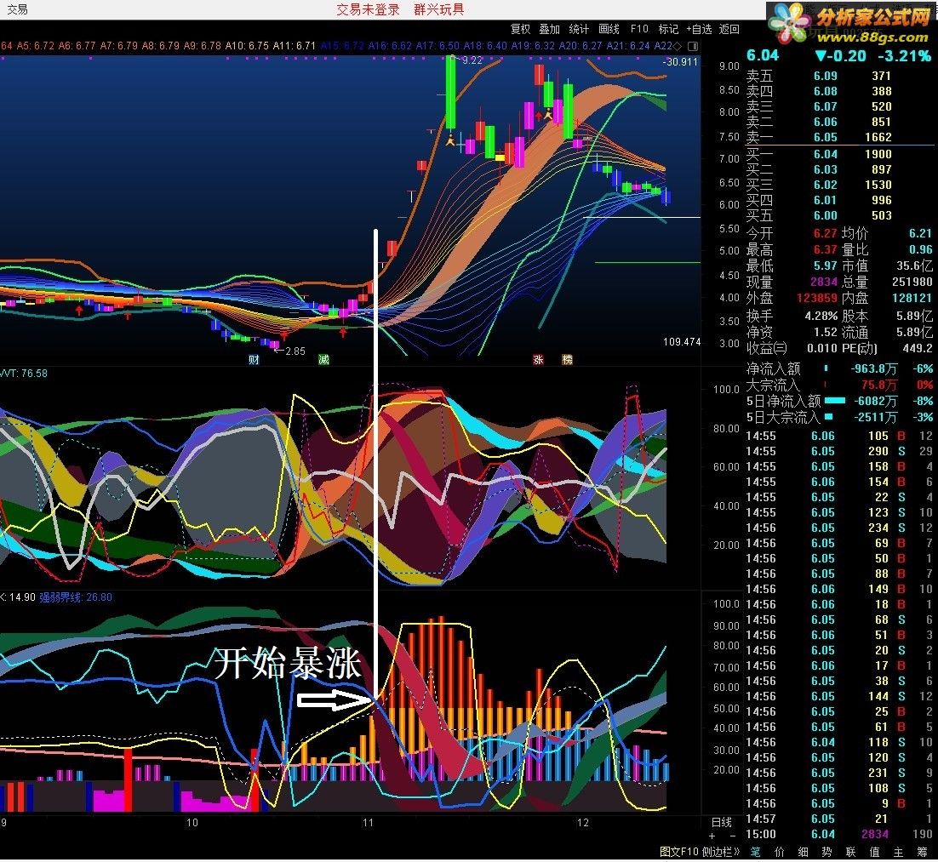
Task: Click the 涨 marker below the chart
Action: coord(539,359)
